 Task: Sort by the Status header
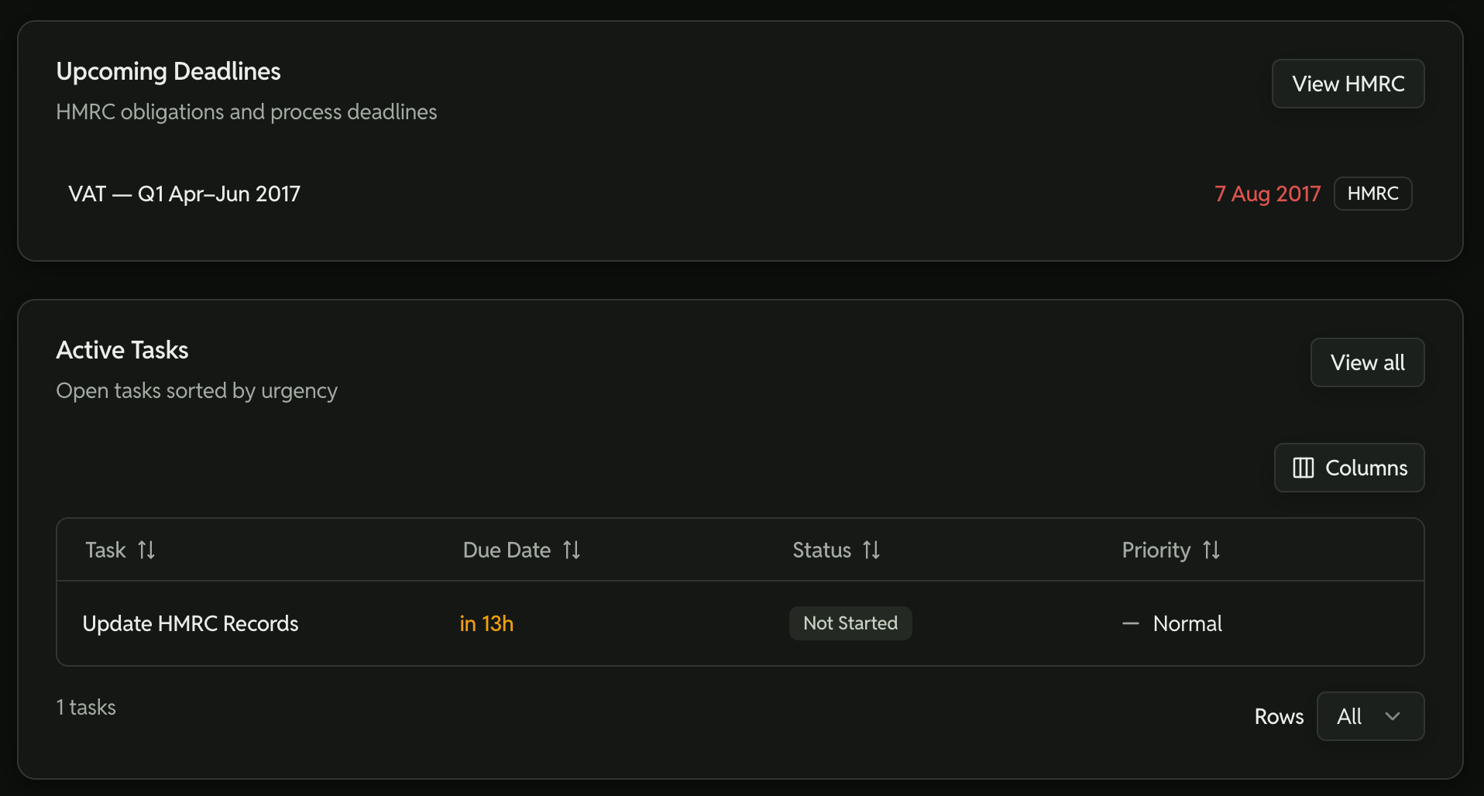coord(821,551)
